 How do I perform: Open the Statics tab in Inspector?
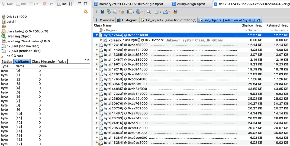[x=7, y=61]
